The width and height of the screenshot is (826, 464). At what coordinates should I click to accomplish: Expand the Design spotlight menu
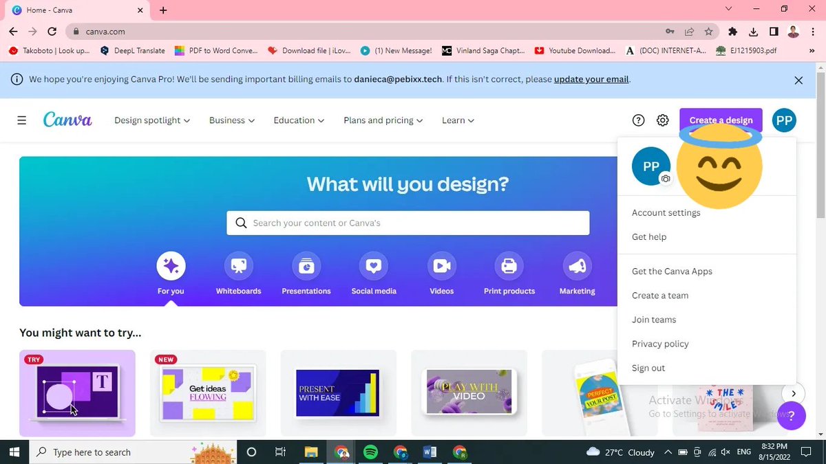(x=152, y=120)
